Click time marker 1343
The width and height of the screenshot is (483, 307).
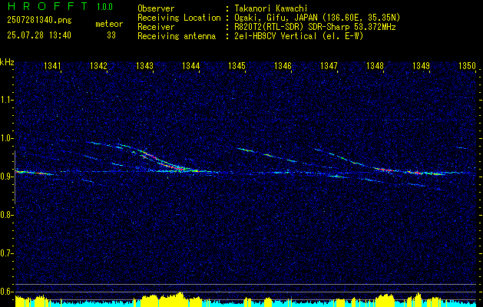click(x=145, y=66)
